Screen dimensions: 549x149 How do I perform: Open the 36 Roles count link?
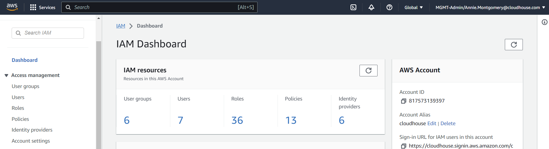[x=237, y=120]
